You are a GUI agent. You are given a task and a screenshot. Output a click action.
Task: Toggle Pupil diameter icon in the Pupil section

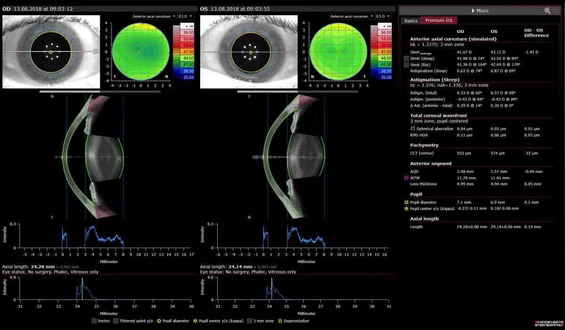point(406,202)
